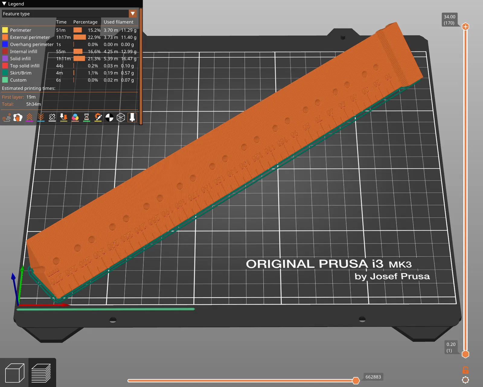This screenshot has width=483, height=387.
Task: Click the Estimated printing times heading
Action: 29,88
